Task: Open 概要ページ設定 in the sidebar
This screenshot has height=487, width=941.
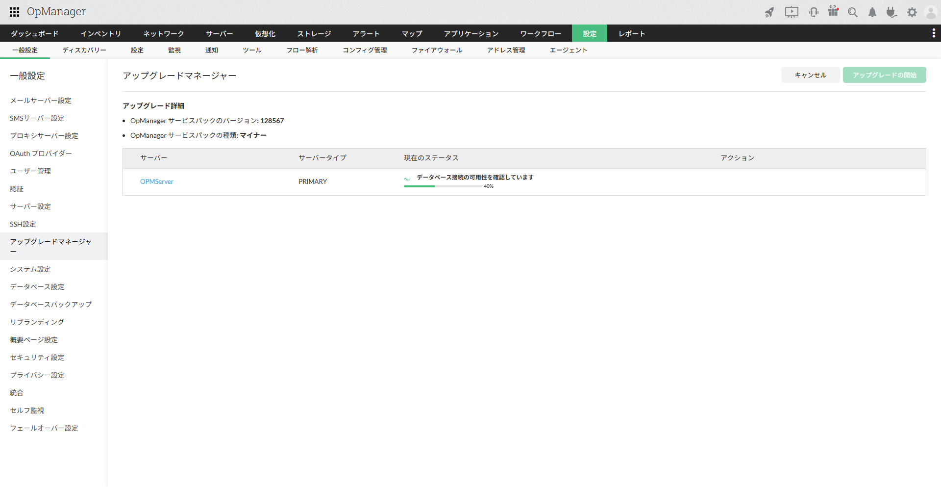Action: [x=54, y=340]
